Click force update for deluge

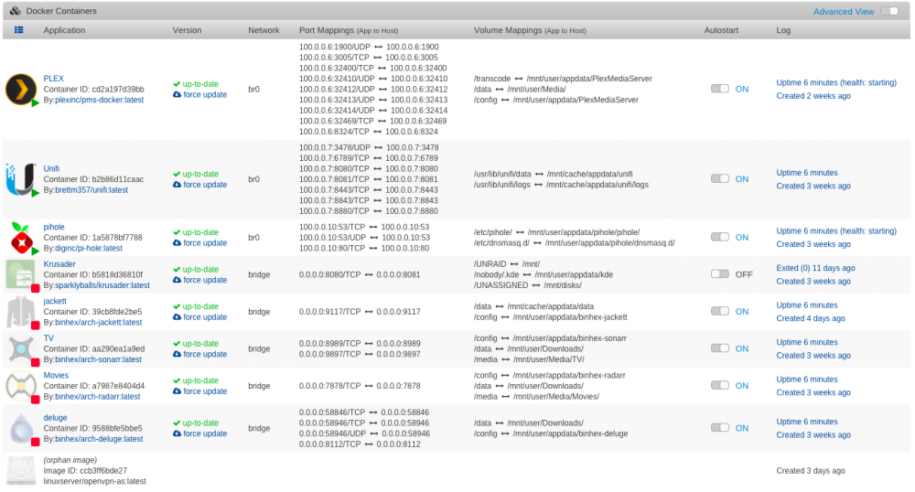pyautogui.click(x=199, y=433)
